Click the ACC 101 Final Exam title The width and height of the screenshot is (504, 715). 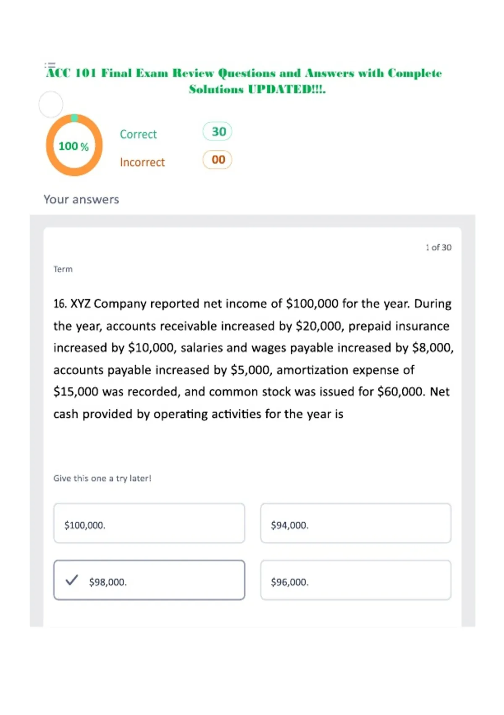244,73
